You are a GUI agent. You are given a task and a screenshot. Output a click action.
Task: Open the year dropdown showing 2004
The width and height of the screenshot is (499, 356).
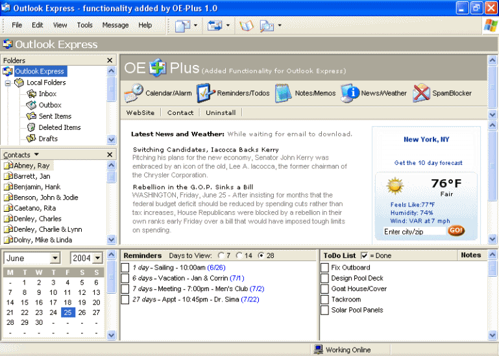click(x=98, y=258)
